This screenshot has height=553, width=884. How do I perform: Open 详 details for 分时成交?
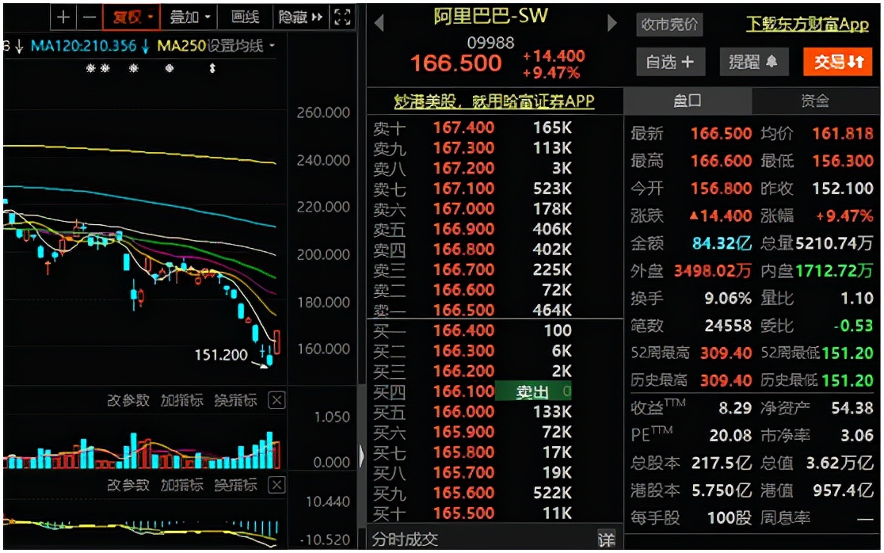point(606,540)
